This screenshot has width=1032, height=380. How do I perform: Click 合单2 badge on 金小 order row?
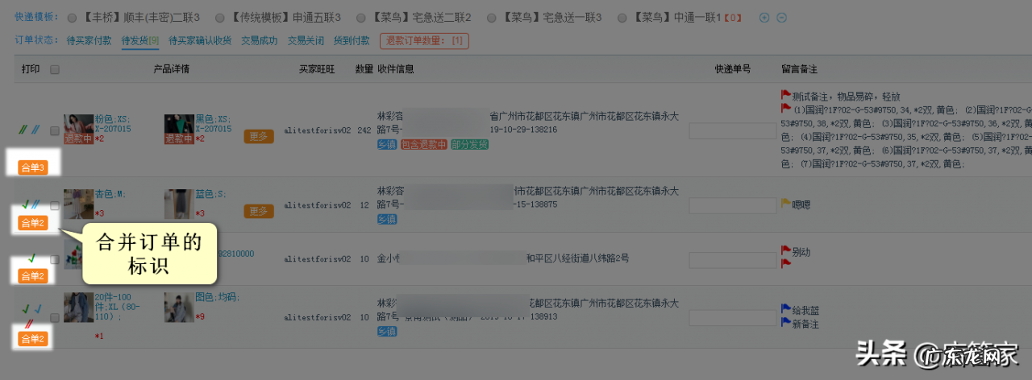[x=33, y=276]
